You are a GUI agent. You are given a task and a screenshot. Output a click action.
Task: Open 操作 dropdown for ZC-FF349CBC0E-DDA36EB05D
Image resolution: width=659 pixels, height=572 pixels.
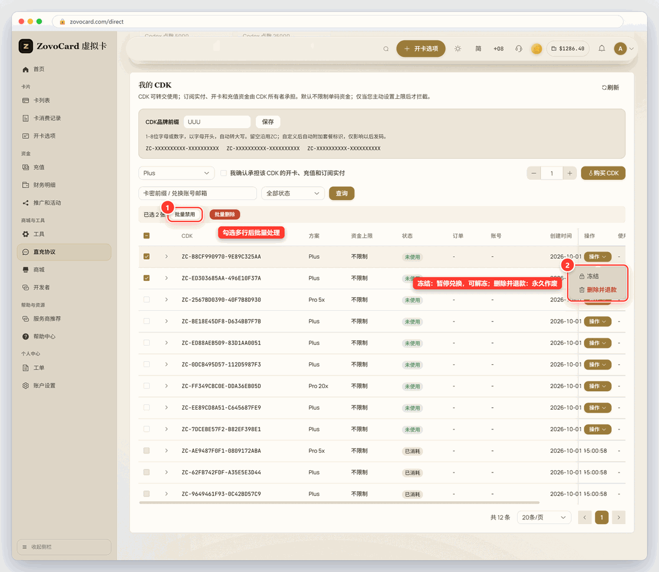pyautogui.click(x=597, y=386)
